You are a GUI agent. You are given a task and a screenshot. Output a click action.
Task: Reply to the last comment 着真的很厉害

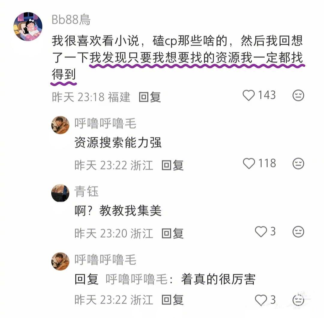172,300
